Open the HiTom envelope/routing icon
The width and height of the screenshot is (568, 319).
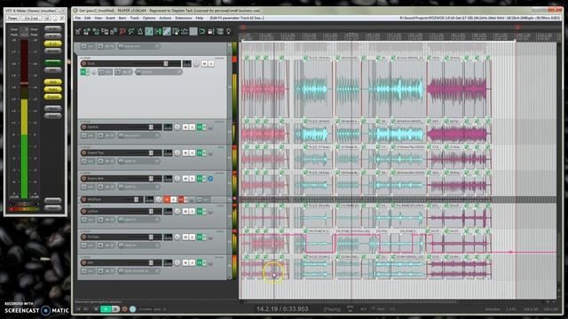click(x=210, y=237)
